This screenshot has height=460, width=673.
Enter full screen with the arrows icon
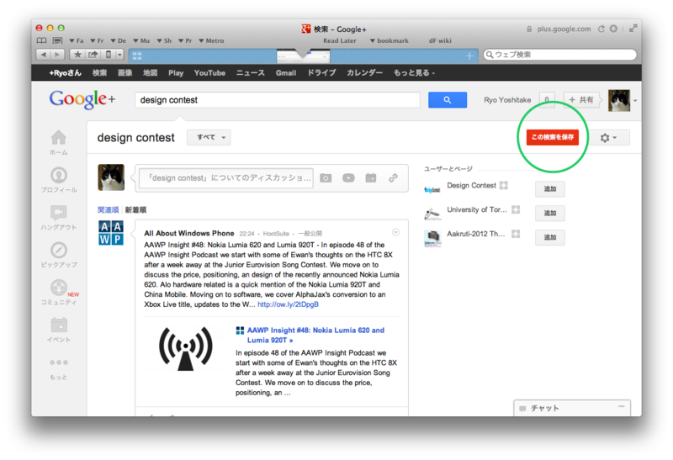[633, 29]
